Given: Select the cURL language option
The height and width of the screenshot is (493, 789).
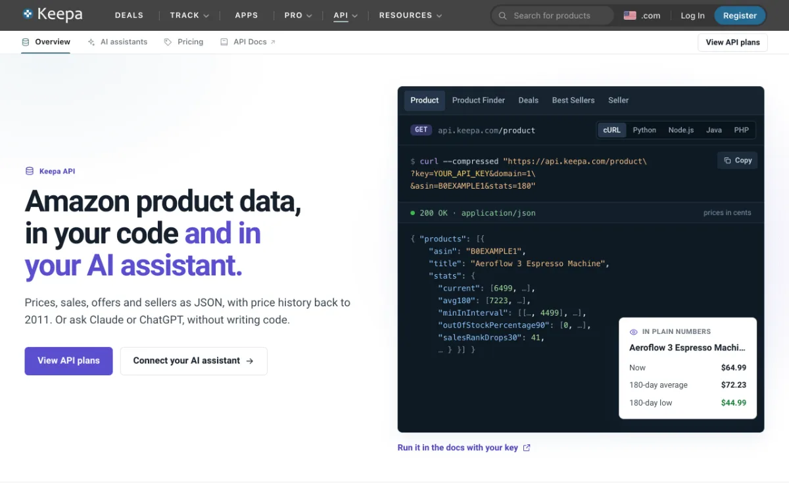Looking at the screenshot, I should coord(612,130).
